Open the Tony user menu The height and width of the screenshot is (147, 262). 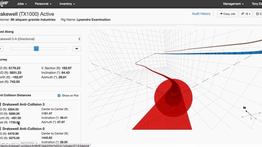[257, 4]
